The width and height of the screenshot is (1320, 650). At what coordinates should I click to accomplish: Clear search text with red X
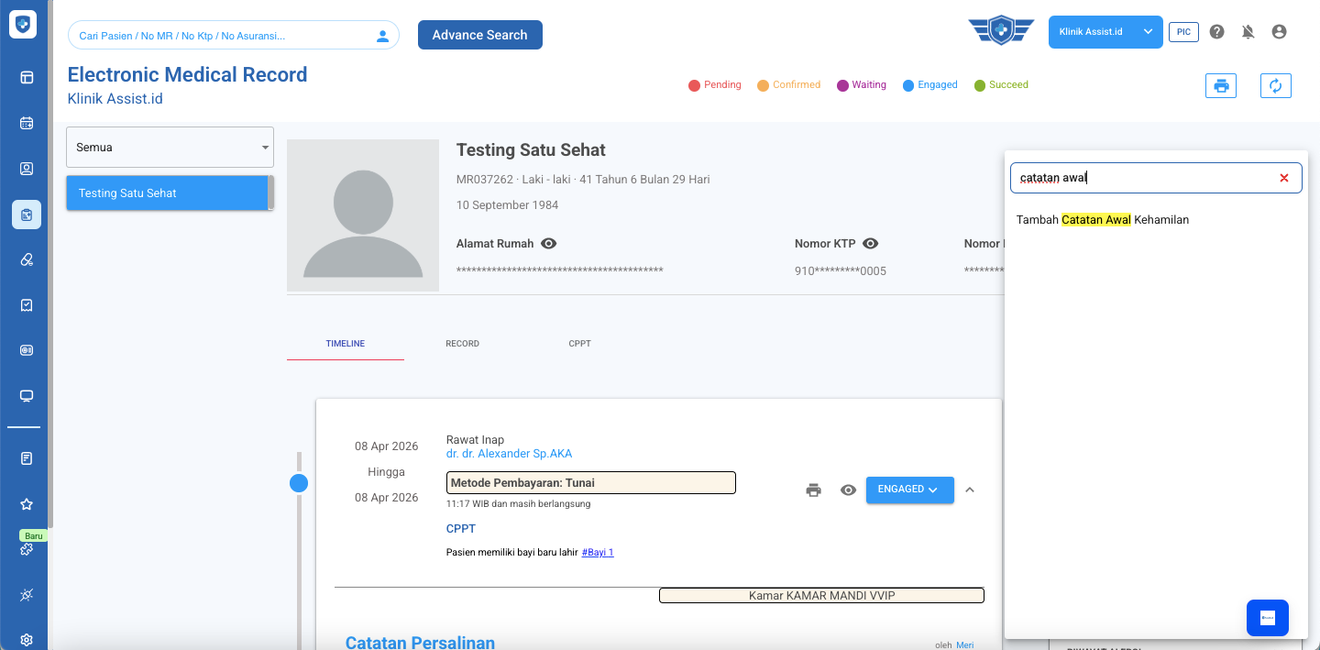click(1283, 178)
